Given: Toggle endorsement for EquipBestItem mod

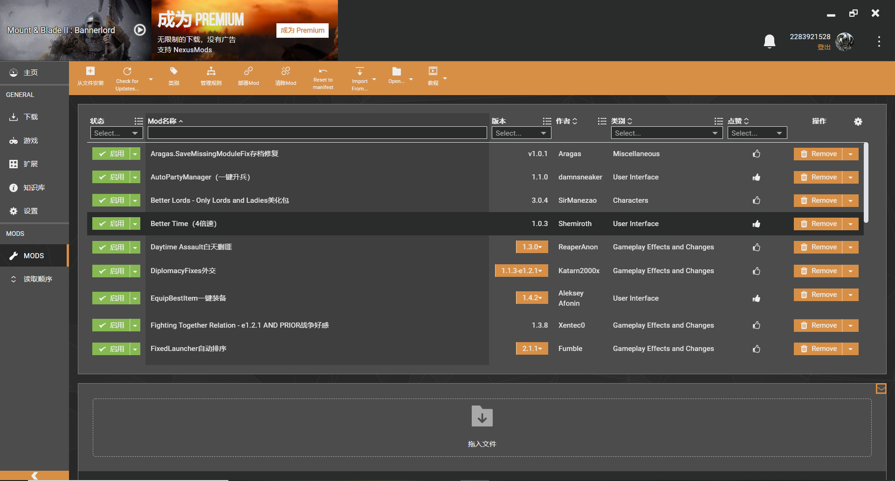Looking at the screenshot, I should (757, 298).
